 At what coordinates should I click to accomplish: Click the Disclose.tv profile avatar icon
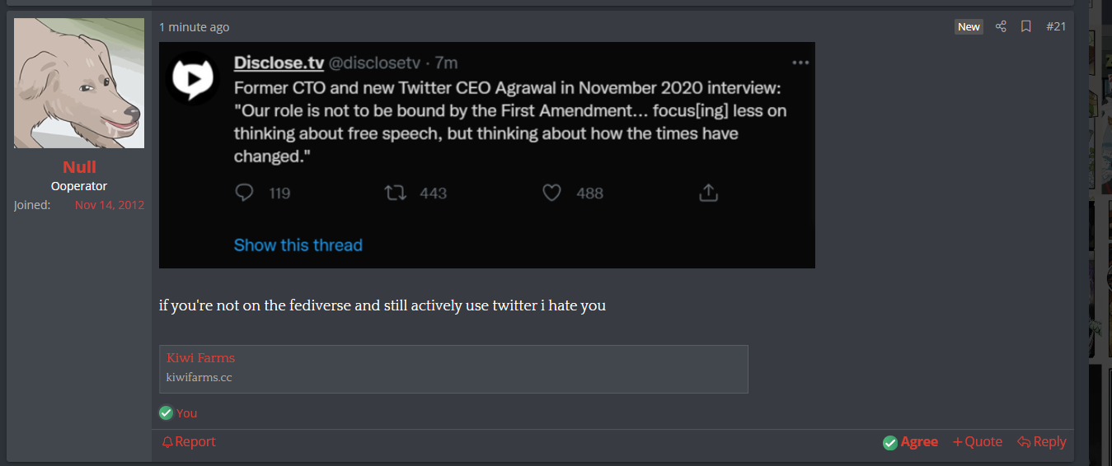point(193,77)
